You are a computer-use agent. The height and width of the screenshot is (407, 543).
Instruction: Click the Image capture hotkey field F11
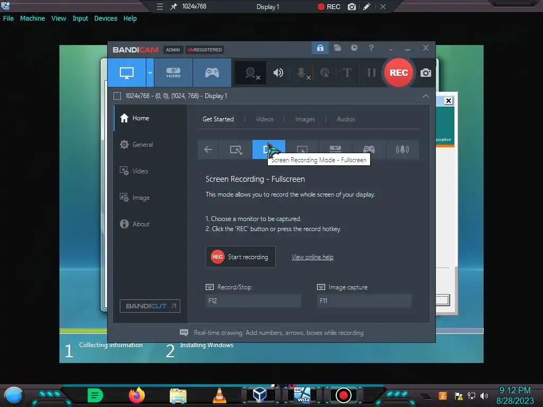tap(364, 301)
